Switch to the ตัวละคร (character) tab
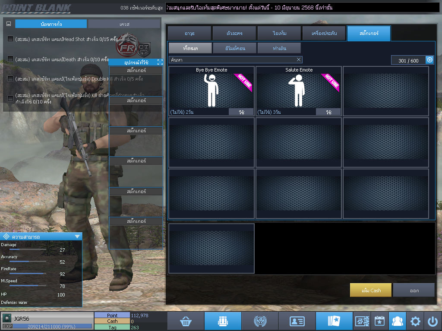This screenshot has width=442, height=331. click(234, 34)
